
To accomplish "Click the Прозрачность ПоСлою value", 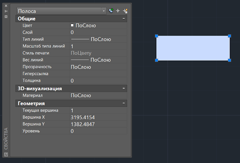I will (x=98, y=67).
